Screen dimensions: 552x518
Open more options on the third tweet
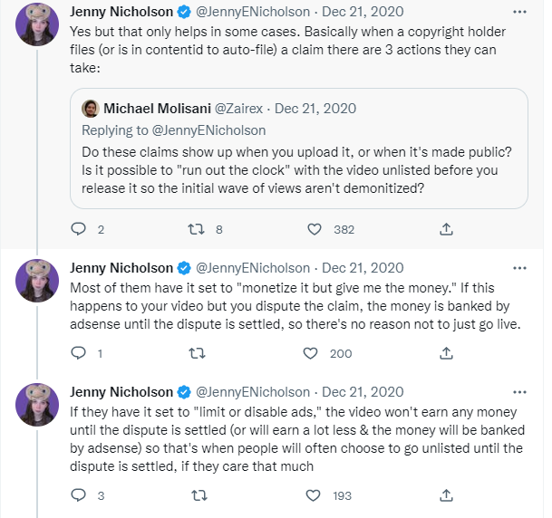coord(518,392)
